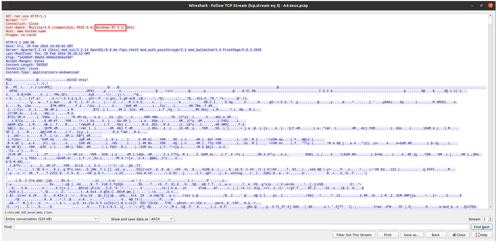This screenshot has width=496, height=243.
Task: Open Help with the lifebuoy icon
Action: [482, 235]
